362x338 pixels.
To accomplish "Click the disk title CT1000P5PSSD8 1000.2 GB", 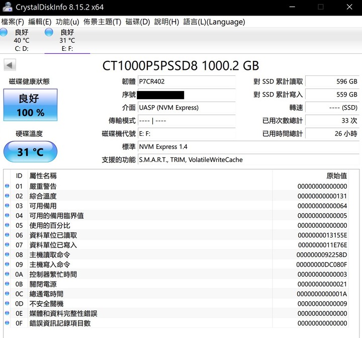I will point(180,65).
